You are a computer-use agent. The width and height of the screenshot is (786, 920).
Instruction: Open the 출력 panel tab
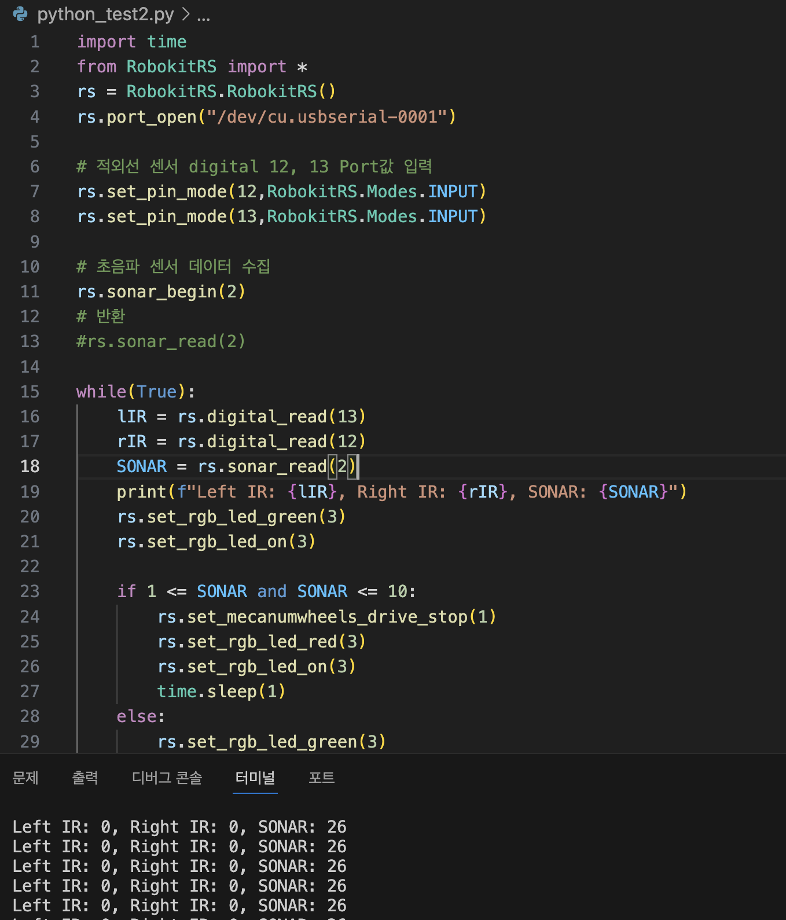[85, 778]
